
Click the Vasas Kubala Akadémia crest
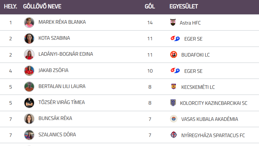coord(174,119)
